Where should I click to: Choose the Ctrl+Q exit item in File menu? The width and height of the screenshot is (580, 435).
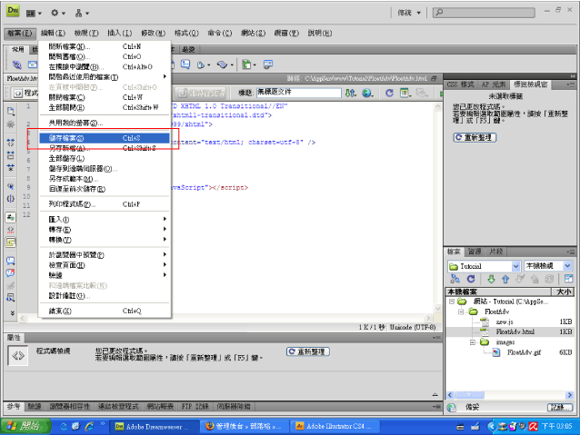tap(105, 311)
